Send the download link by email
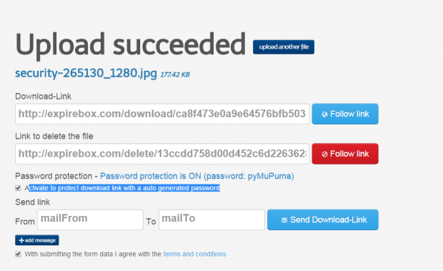443x271 pixels. pos(323,220)
